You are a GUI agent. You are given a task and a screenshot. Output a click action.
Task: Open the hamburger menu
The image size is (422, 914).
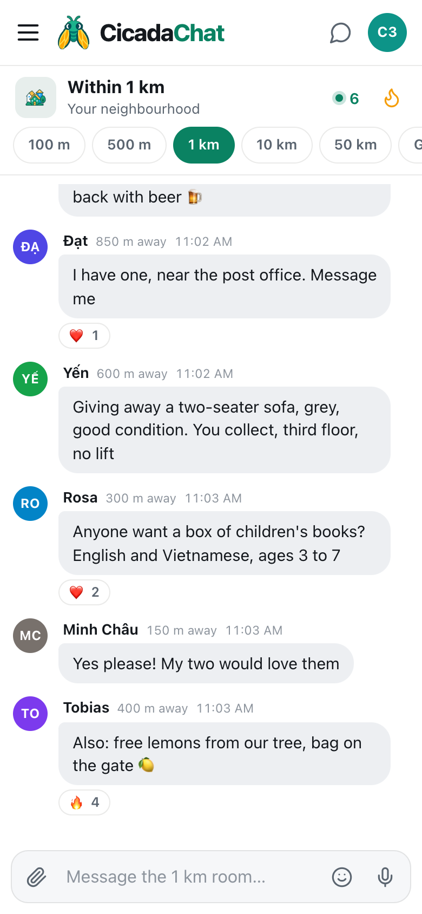pos(28,32)
